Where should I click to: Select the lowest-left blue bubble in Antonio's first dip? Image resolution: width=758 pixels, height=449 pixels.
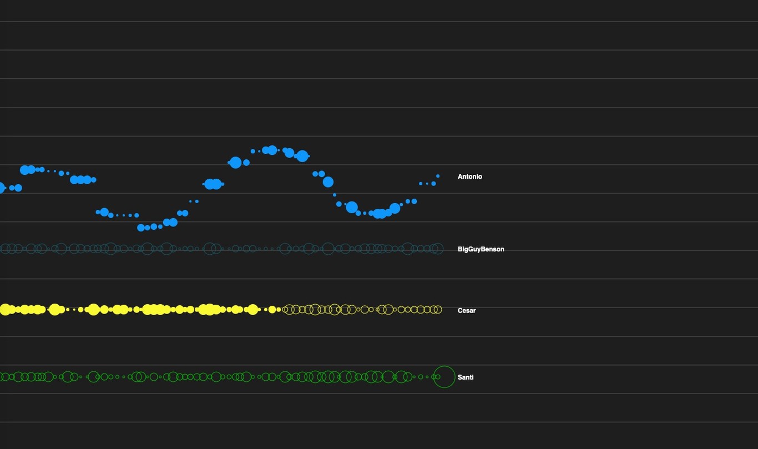141,228
